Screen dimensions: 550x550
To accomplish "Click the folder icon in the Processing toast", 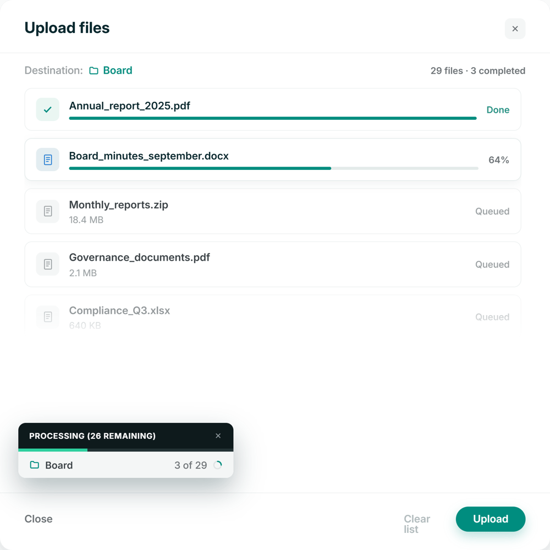I will point(34,465).
